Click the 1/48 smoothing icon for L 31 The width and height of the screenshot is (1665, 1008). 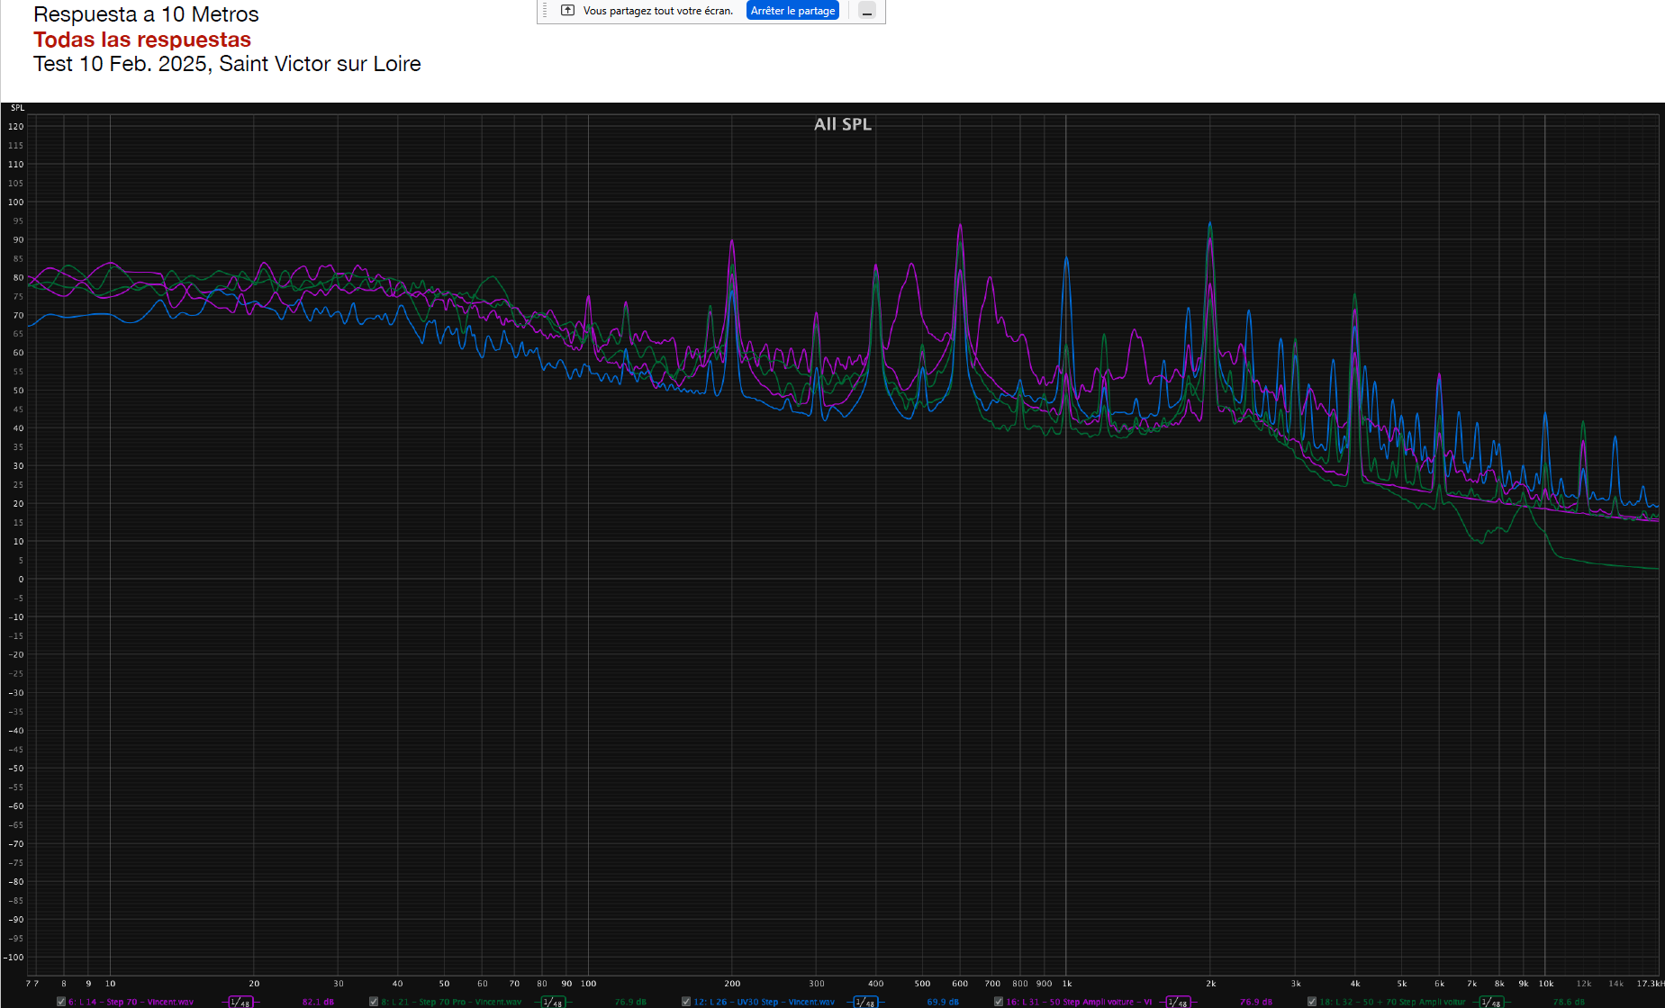pyautogui.click(x=1178, y=1002)
